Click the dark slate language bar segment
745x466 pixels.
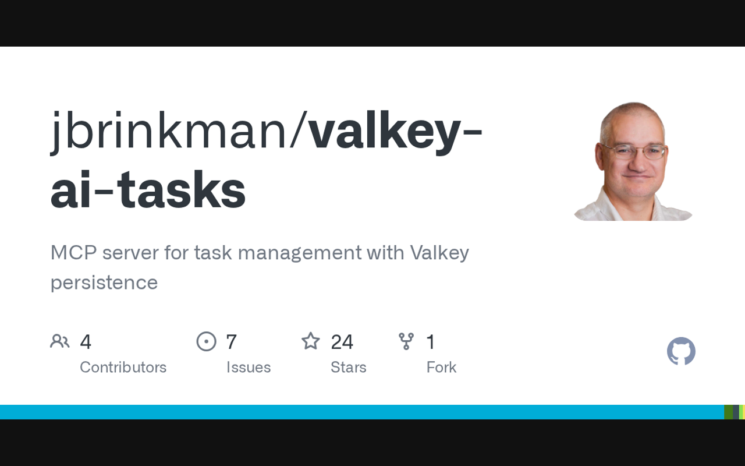(x=736, y=412)
